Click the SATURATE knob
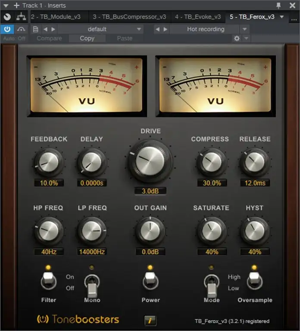Screen dimensions: 300x331 (x=212, y=231)
